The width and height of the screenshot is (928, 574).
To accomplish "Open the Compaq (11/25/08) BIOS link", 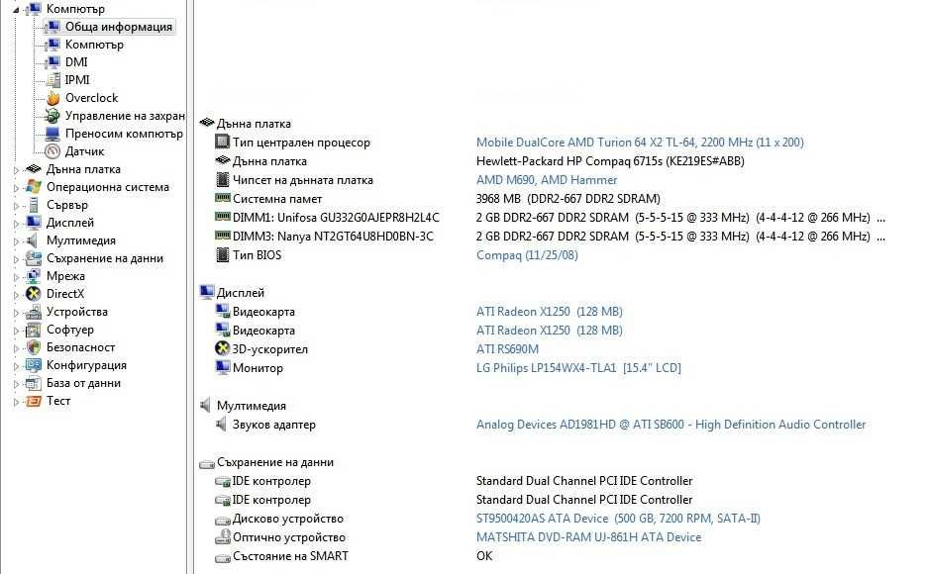I will pos(527,255).
